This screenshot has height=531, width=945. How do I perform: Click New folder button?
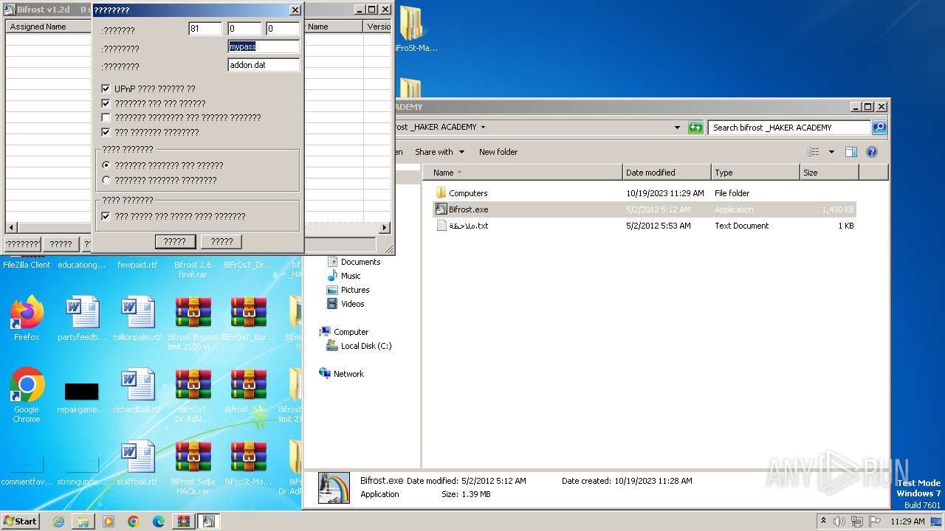498,152
